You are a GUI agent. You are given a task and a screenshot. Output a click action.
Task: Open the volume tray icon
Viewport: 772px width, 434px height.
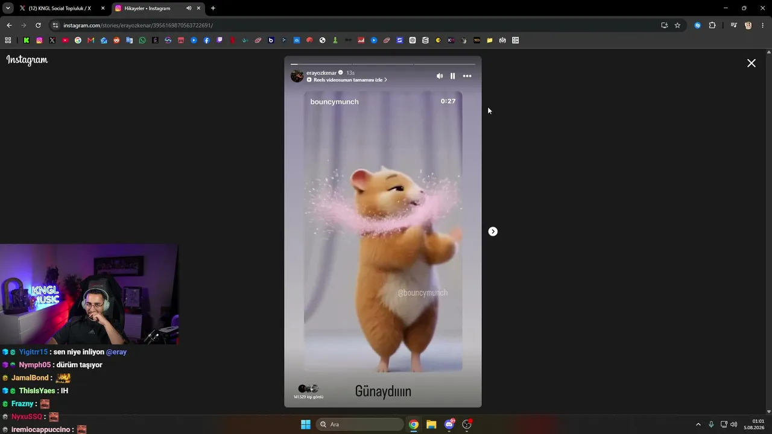(733, 424)
